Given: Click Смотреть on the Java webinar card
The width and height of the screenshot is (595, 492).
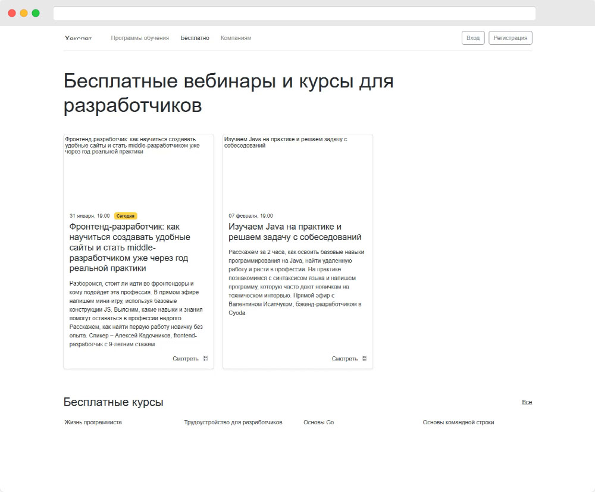Looking at the screenshot, I should pos(346,359).
